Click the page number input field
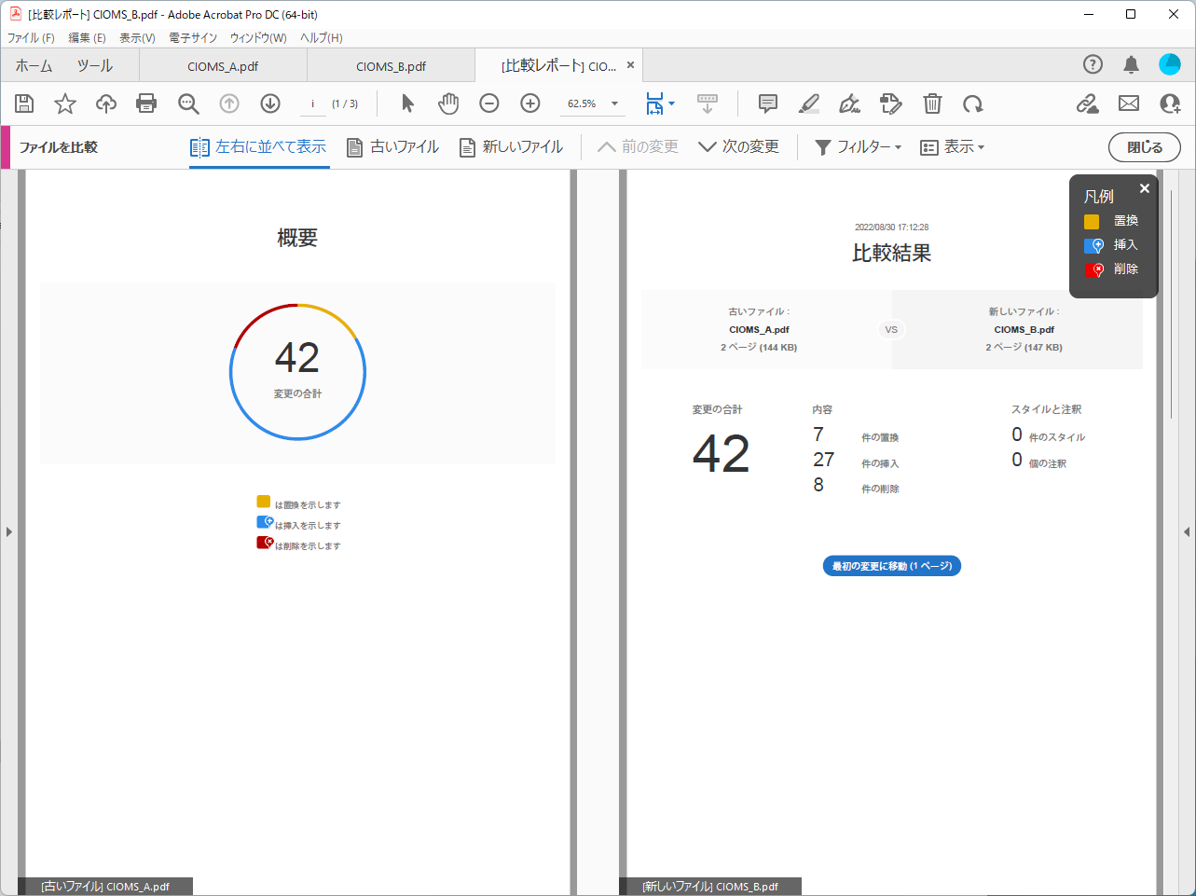Image resolution: width=1196 pixels, height=896 pixels. click(x=312, y=103)
